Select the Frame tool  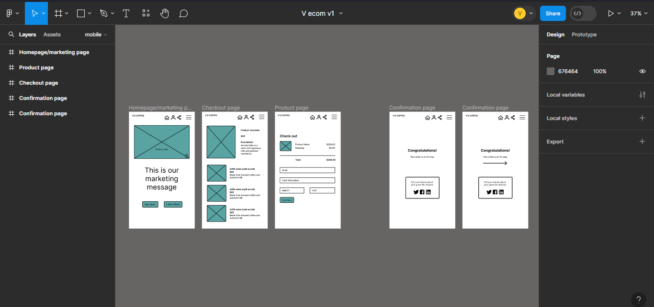coord(58,13)
